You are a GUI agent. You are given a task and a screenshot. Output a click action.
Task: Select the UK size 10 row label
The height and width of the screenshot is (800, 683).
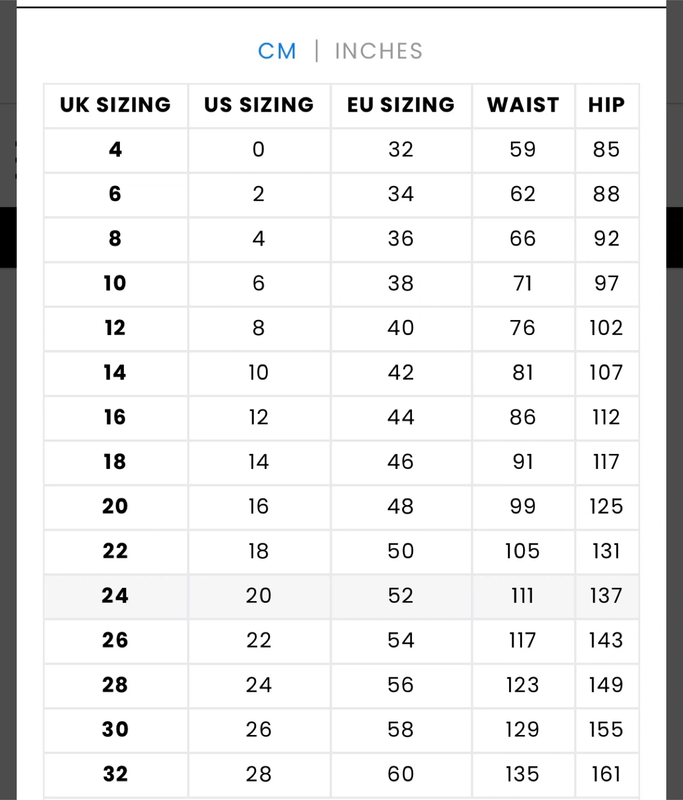(x=115, y=283)
